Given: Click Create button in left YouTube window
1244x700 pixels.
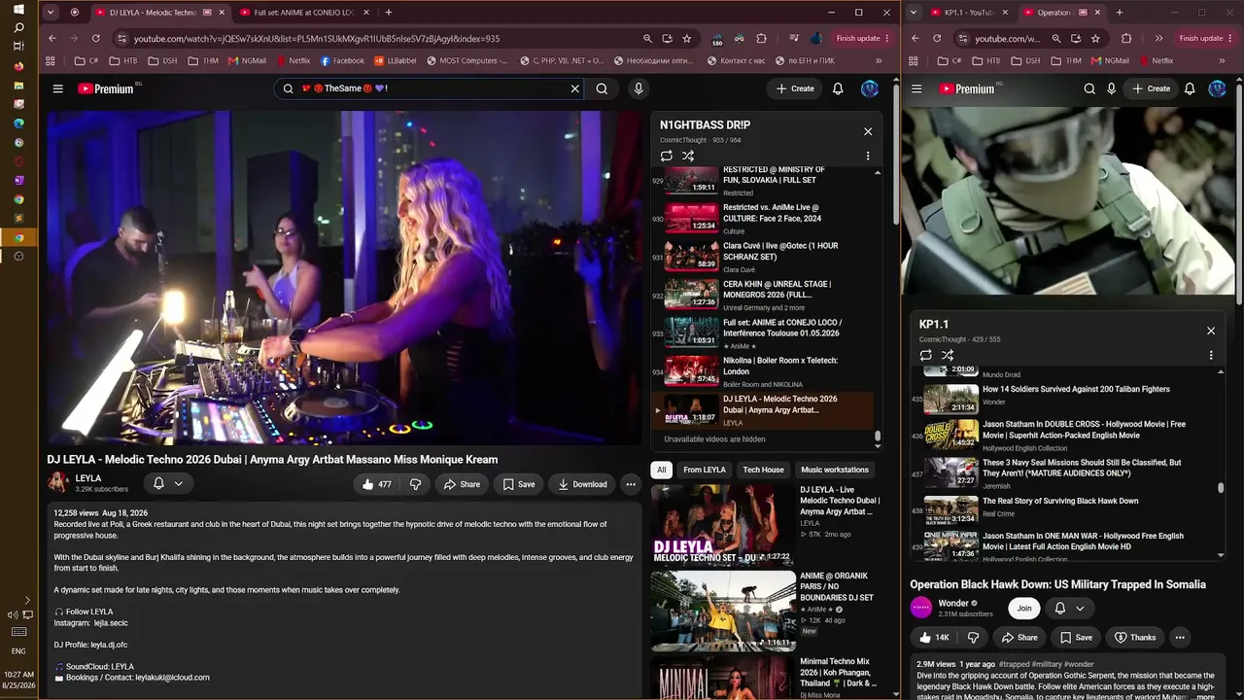Looking at the screenshot, I should point(795,88).
